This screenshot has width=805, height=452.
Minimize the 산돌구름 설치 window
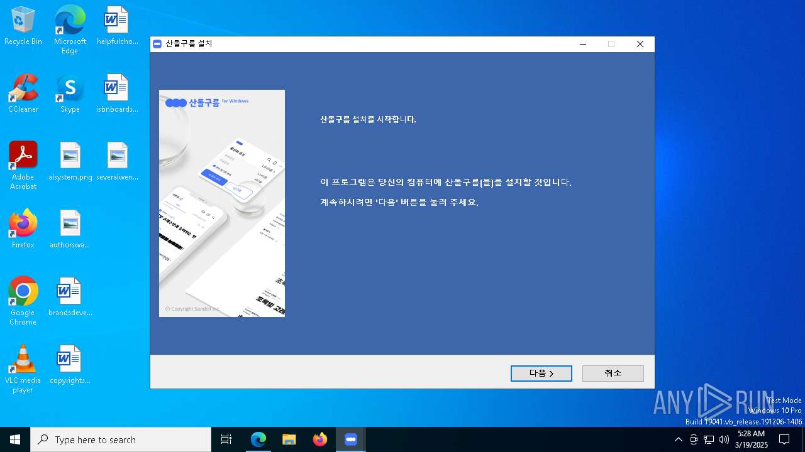[x=583, y=44]
